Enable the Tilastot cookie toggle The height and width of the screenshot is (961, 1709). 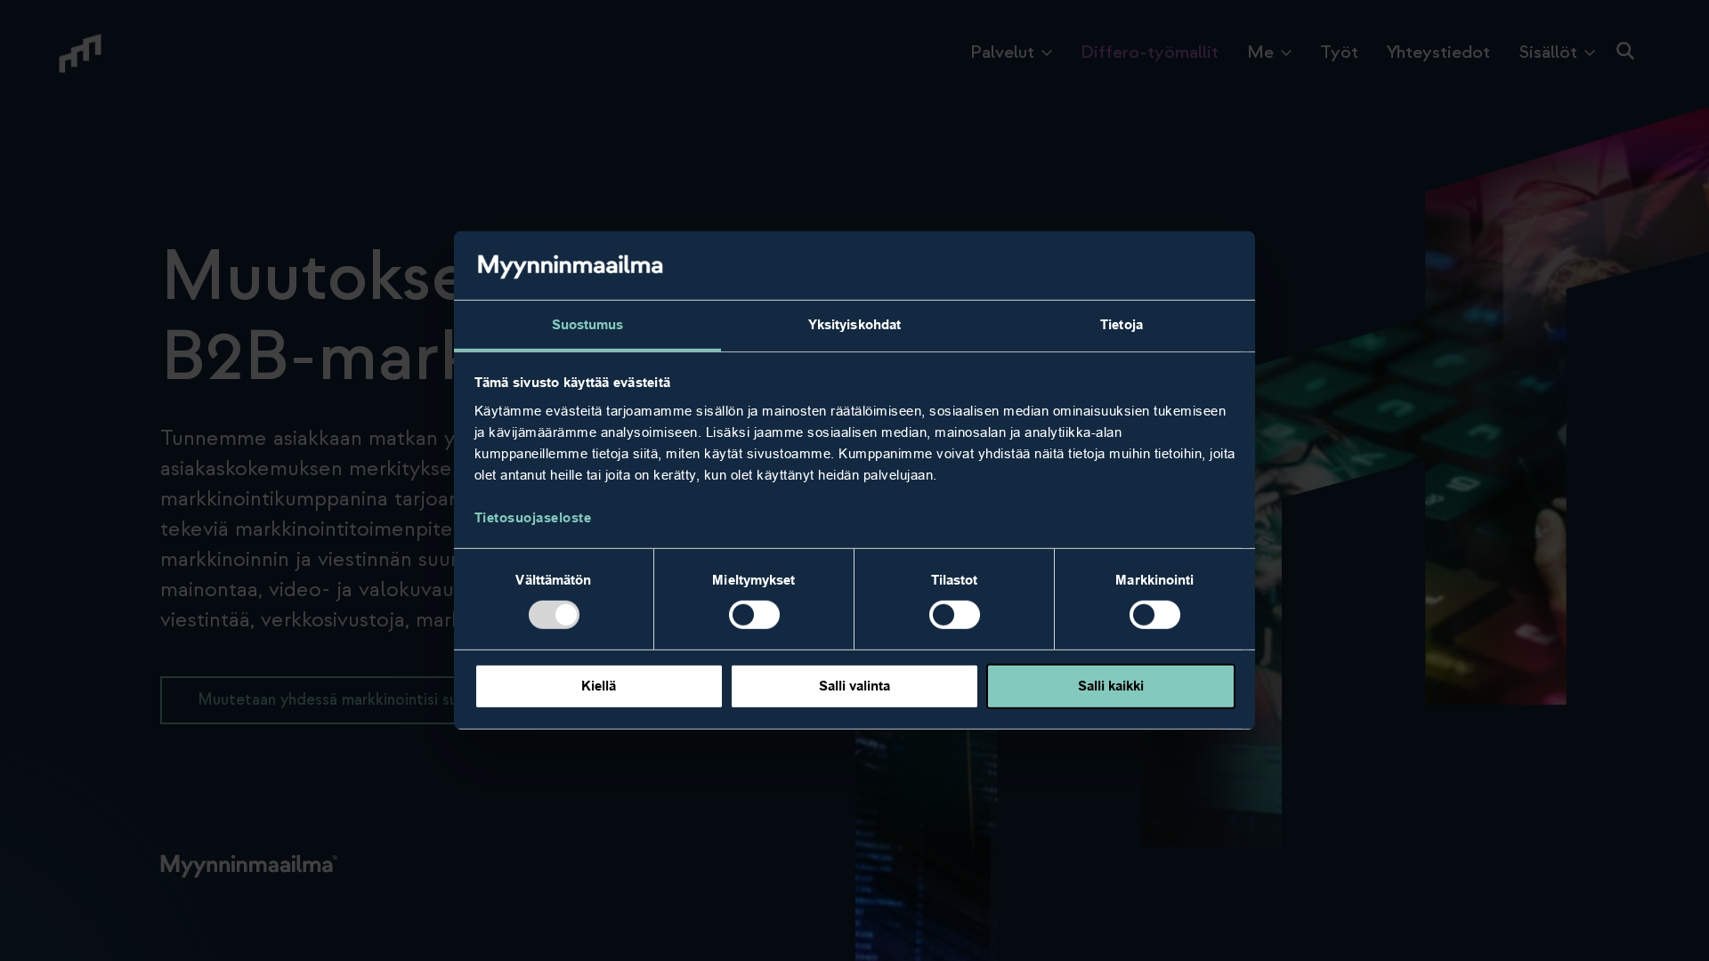pos(954,615)
